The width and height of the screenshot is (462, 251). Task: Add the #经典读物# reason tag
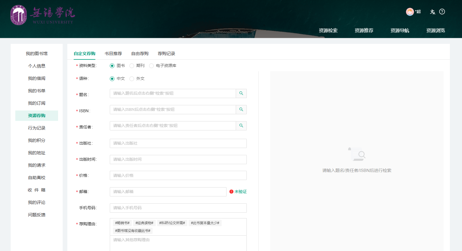coord(144,223)
